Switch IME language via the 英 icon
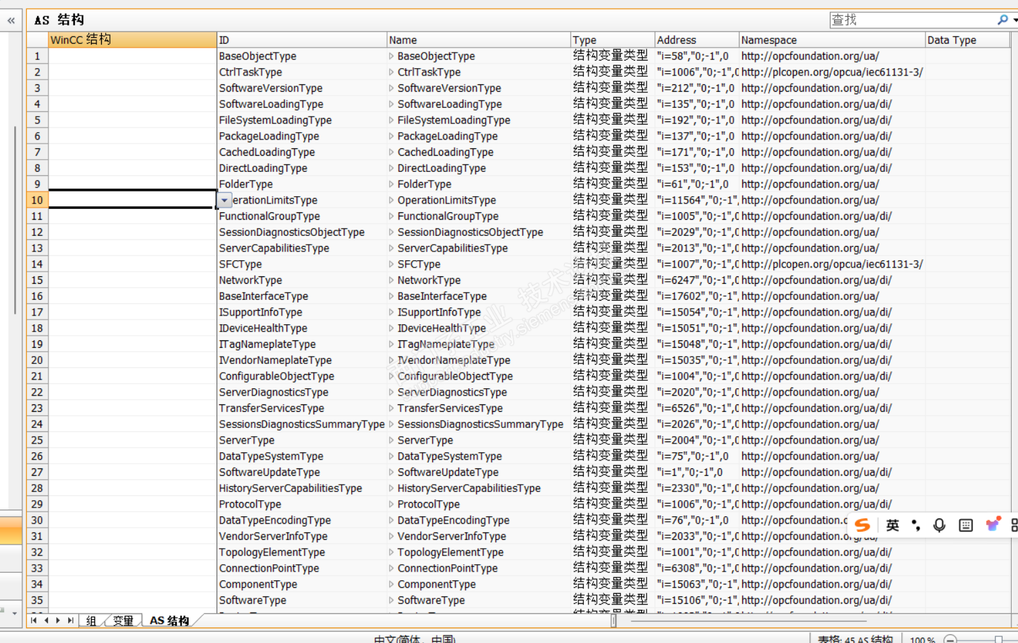This screenshot has height=643, width=1018. click(x=892, y=525)
